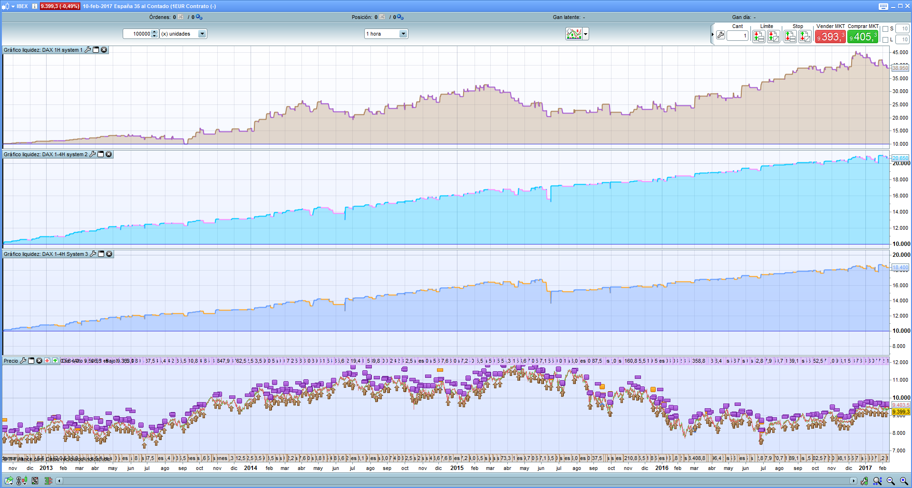Click the 20.650 value label on system 2 axis

click(900, 158)
